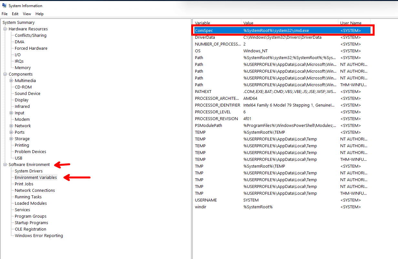This screenshot has height=259, width=398.
Task: Open the File menu
Action: [x=5, y=14]
